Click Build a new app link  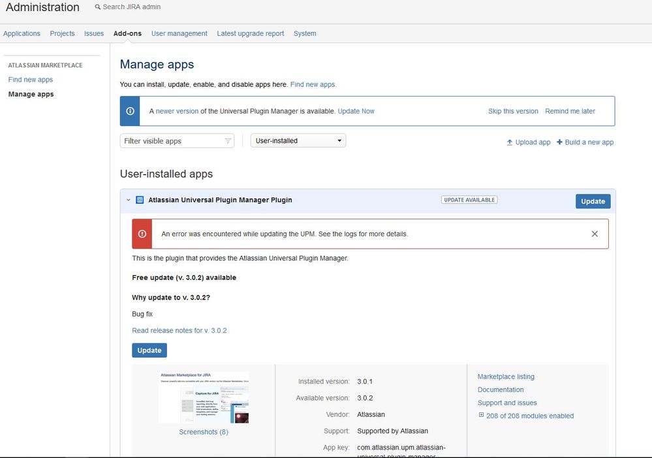click(x=589, y=142)
